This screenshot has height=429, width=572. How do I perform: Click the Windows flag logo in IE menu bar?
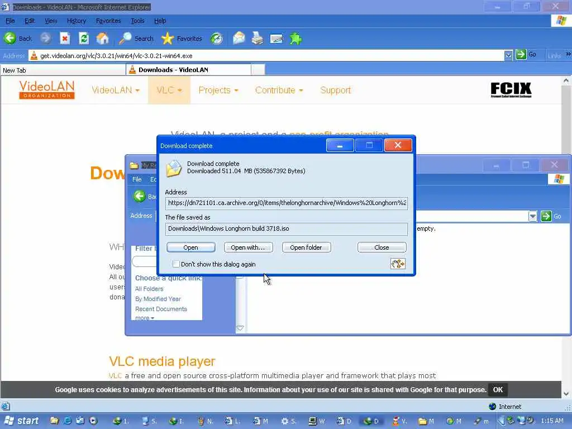click(x=561, y=21)
